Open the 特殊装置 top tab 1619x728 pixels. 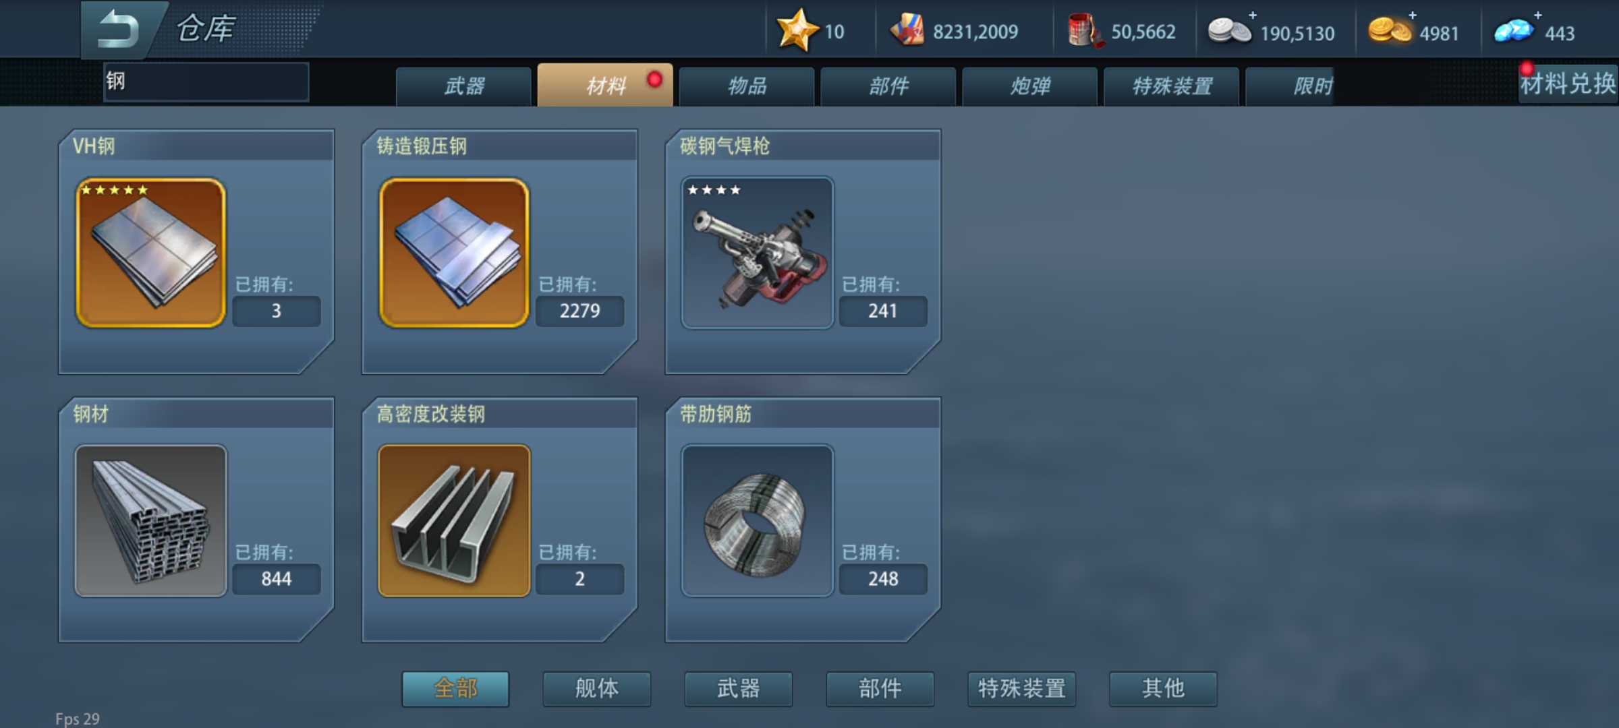click(1172, 86)
